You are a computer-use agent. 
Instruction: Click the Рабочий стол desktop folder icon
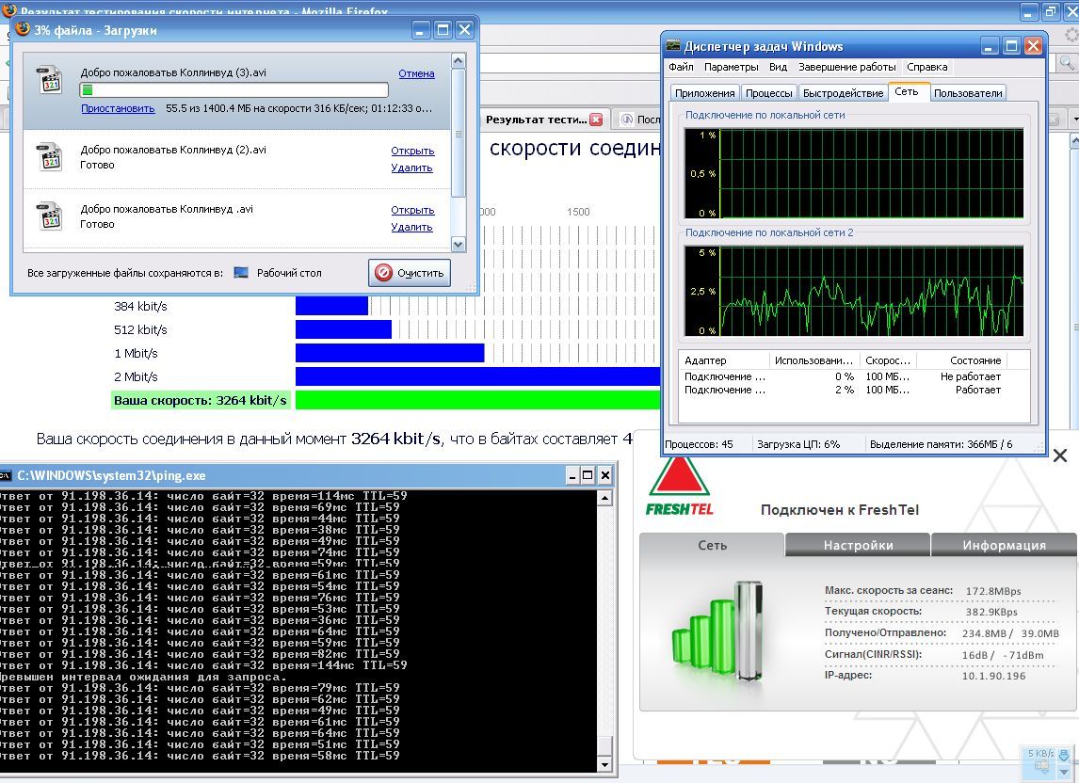[x=241, y=273]
